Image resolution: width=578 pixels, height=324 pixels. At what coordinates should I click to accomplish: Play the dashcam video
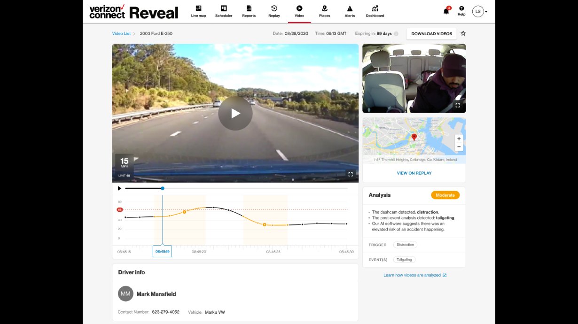click(x=235, y=113)
